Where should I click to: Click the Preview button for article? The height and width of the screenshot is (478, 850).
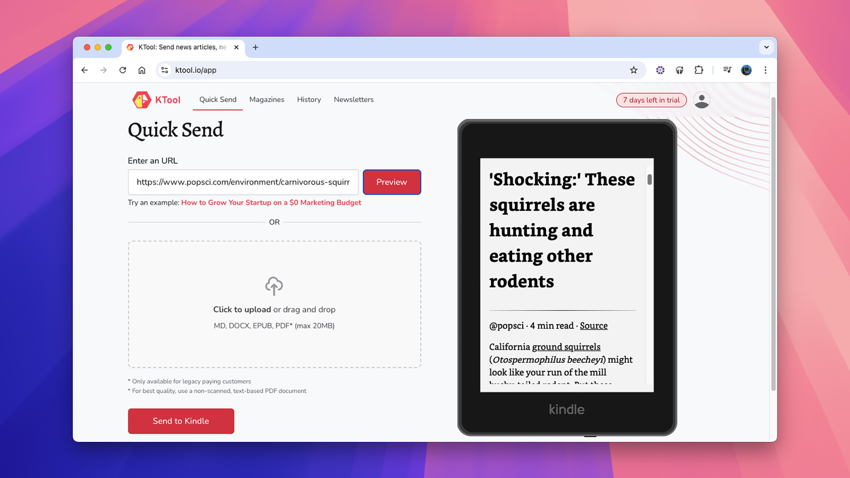click(392, 182)
